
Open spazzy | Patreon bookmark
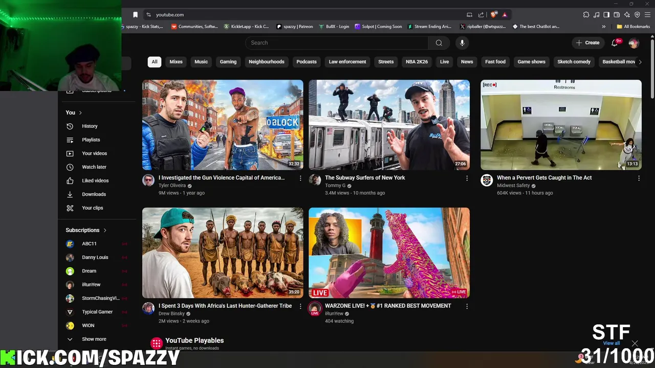pos(295,27)
